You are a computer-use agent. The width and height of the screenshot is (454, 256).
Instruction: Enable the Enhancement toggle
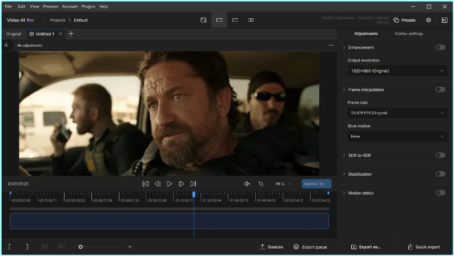440,47
